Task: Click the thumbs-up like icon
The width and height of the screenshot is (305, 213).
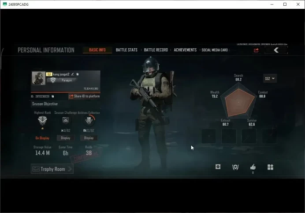Action: click(253, 167)
